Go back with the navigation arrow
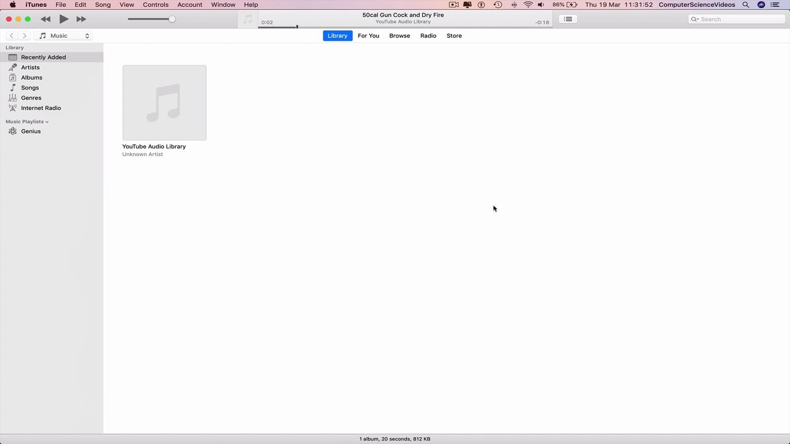790x444 pixels. pyautogui.click(x=11, y=36)
